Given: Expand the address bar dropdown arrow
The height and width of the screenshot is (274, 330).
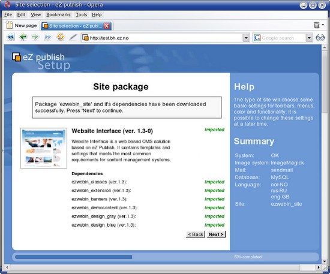Looking at the screenshot, I should coord(246,38).
